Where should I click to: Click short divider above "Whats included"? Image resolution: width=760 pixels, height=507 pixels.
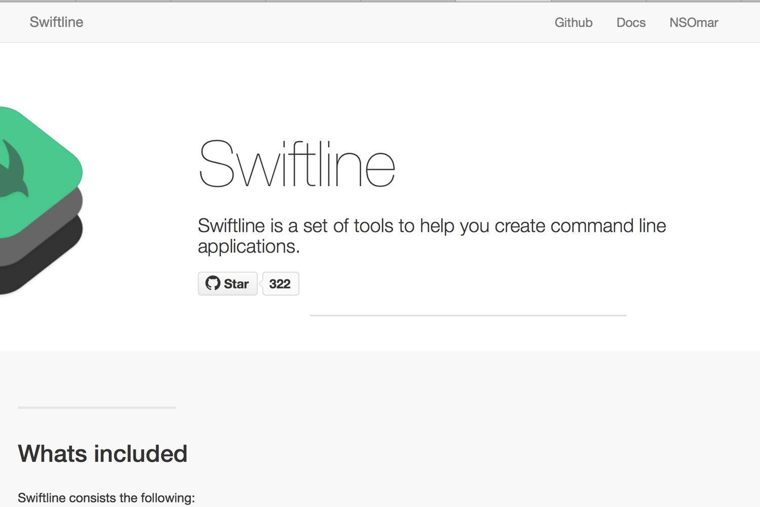[97, 407]
